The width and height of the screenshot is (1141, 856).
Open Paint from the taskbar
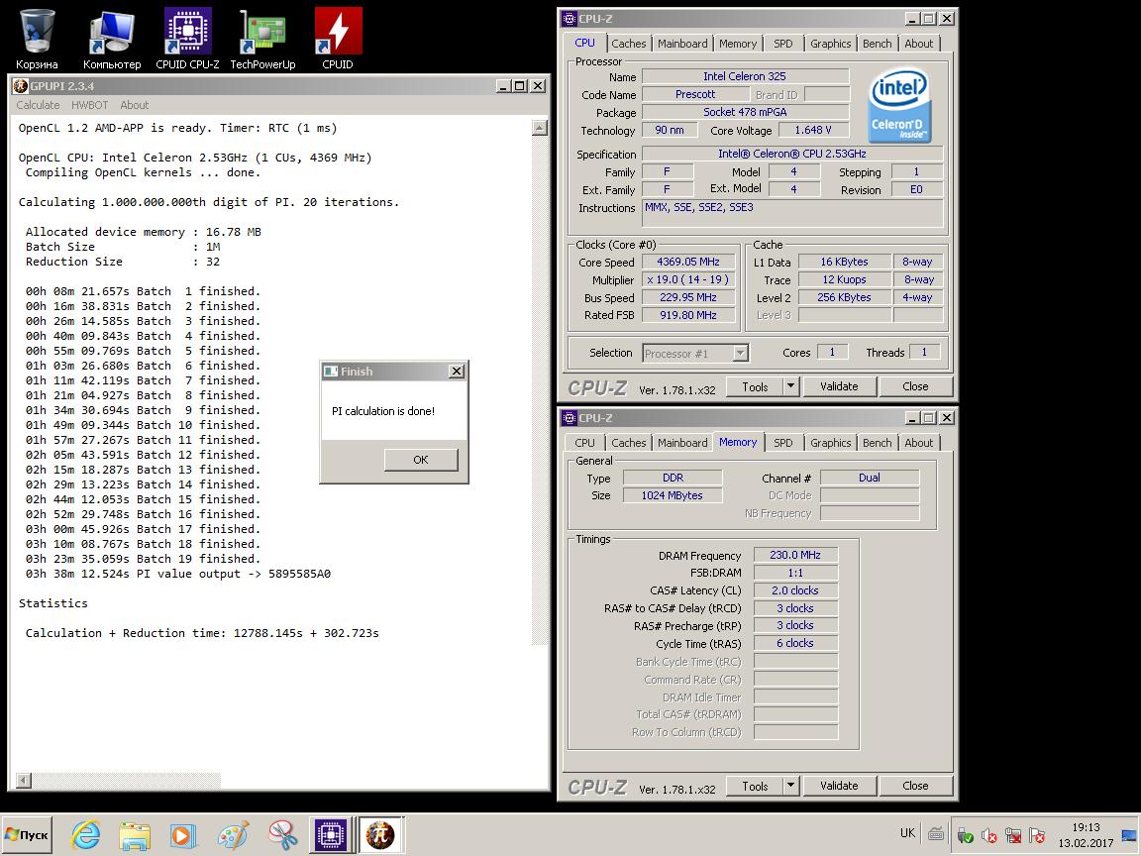[233, 835]
